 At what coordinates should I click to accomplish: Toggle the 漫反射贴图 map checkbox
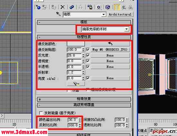[88, 50]
